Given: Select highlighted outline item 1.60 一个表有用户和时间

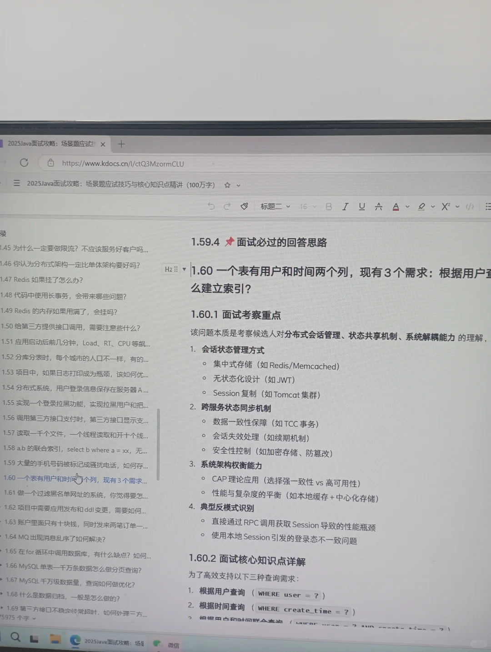Looking at the screenshot, I should (x=75, y=479).
